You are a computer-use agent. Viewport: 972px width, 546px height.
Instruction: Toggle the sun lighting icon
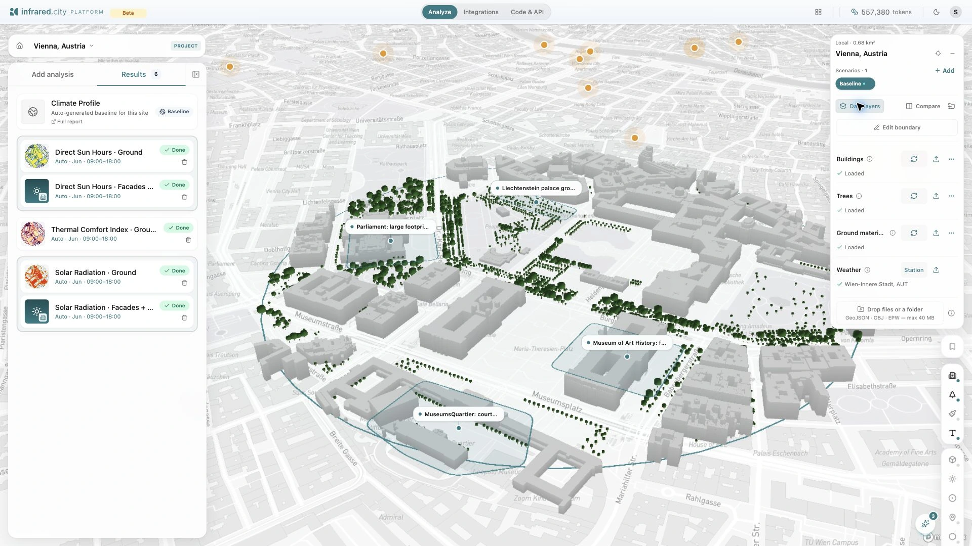click(952, 479)
